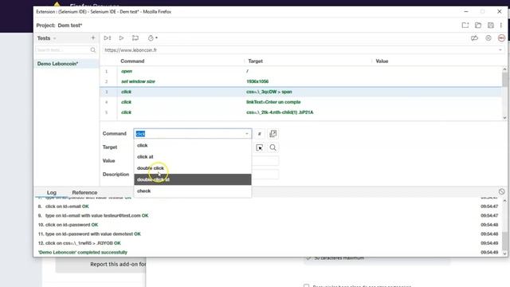Switch to the Log tab
Image resolution: width=510 pixels, height=287 pixels.
[x=51, y=193]
